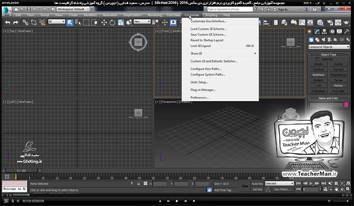Viewport: 354px width, 206px height.
Task: Click the Loft button
Action: 318,86
